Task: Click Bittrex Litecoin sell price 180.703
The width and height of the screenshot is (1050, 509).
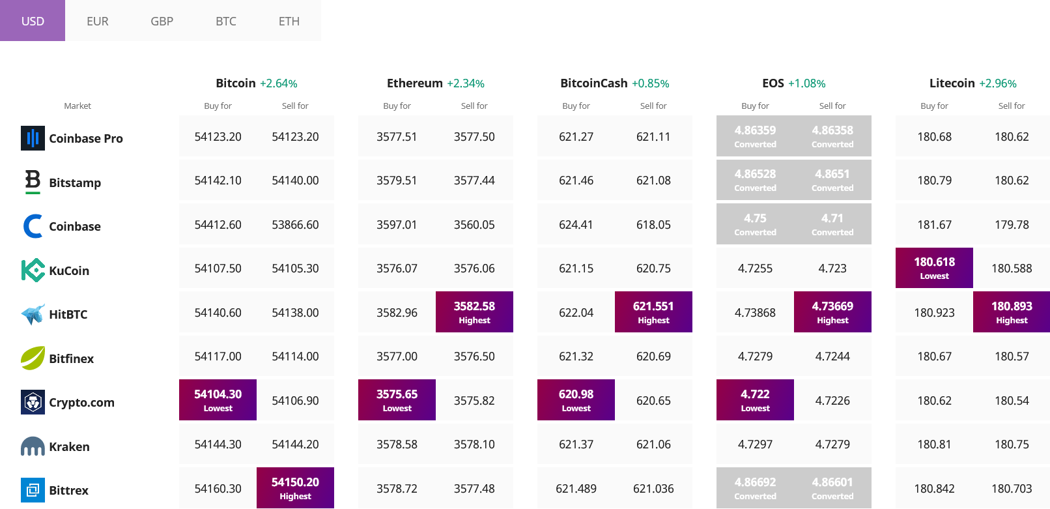Action: (x=1012, y=488)
